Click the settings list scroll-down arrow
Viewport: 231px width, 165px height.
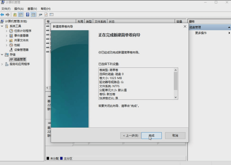pos(175,97)
